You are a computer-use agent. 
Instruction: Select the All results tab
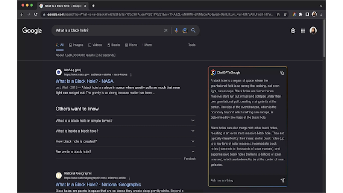tap(60, 45)
